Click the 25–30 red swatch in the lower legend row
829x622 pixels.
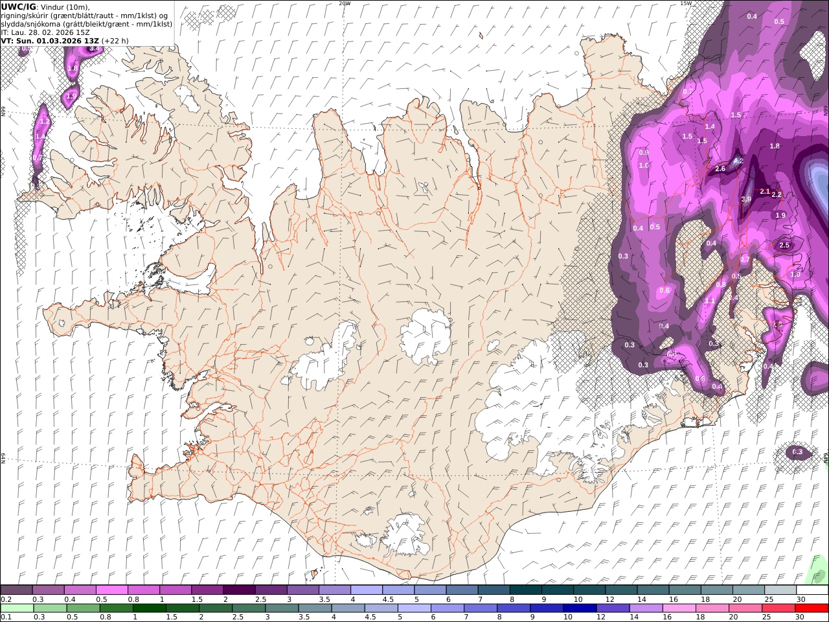[778, 608]
